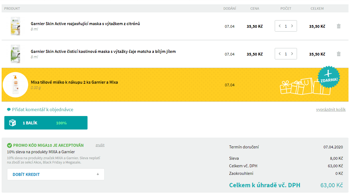Click the green promo accepted checkmark icon
Viewport: 349px width, 194px height.
(x=9, y=145)
